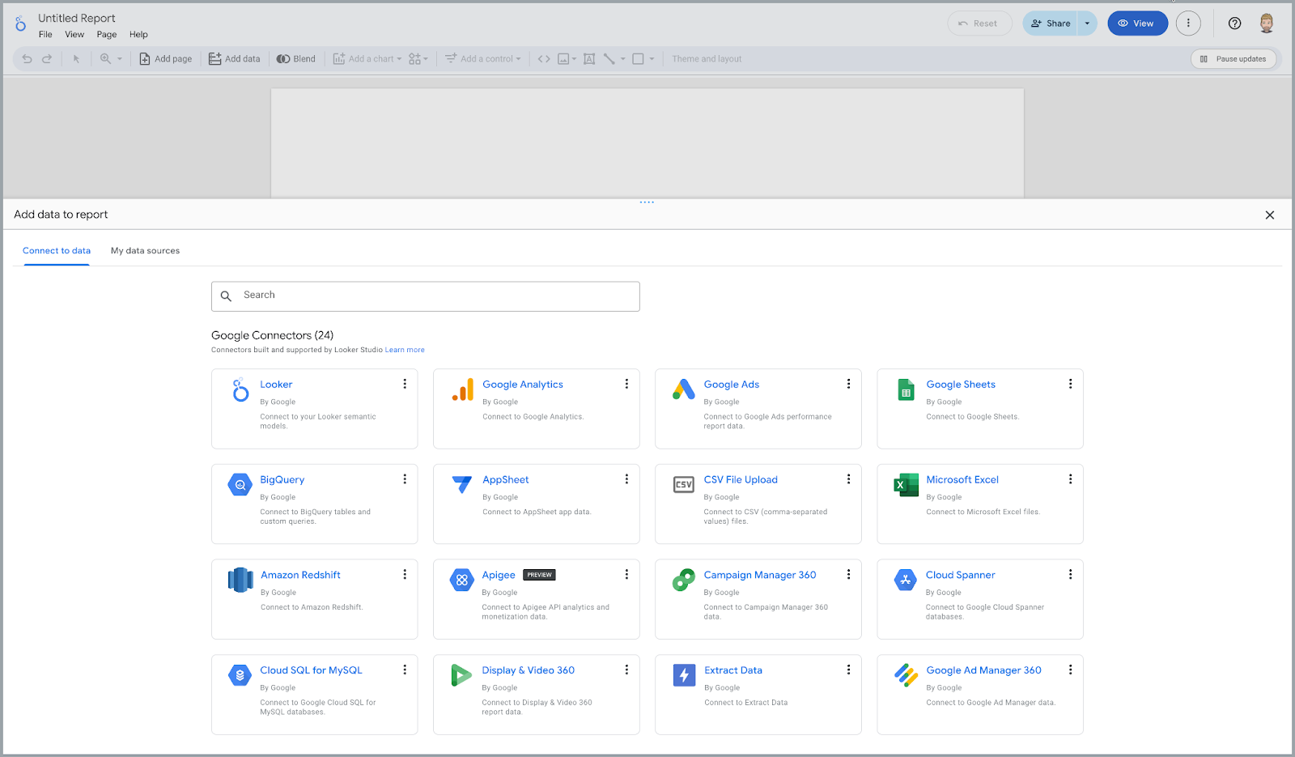
Task: Click the blue View button
Action: [1137, 23]
